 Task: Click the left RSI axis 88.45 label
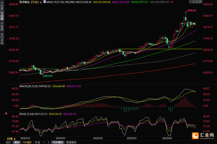[15, 116]
